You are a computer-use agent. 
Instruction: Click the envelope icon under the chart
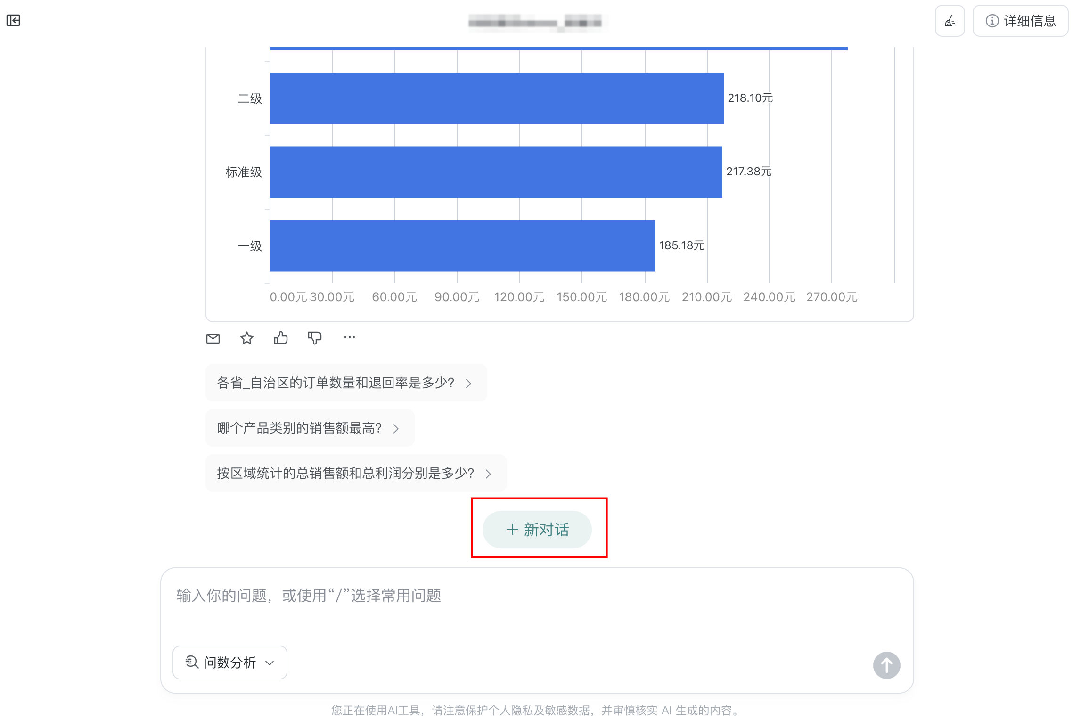pyautogui.click(x=213, y=337)
